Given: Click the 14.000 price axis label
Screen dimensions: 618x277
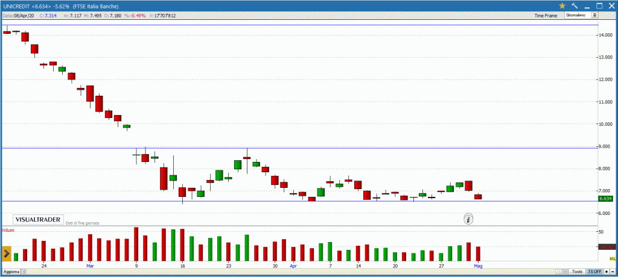Looking at the screenshot, I should pyautogui.click(x=606, y=35).
